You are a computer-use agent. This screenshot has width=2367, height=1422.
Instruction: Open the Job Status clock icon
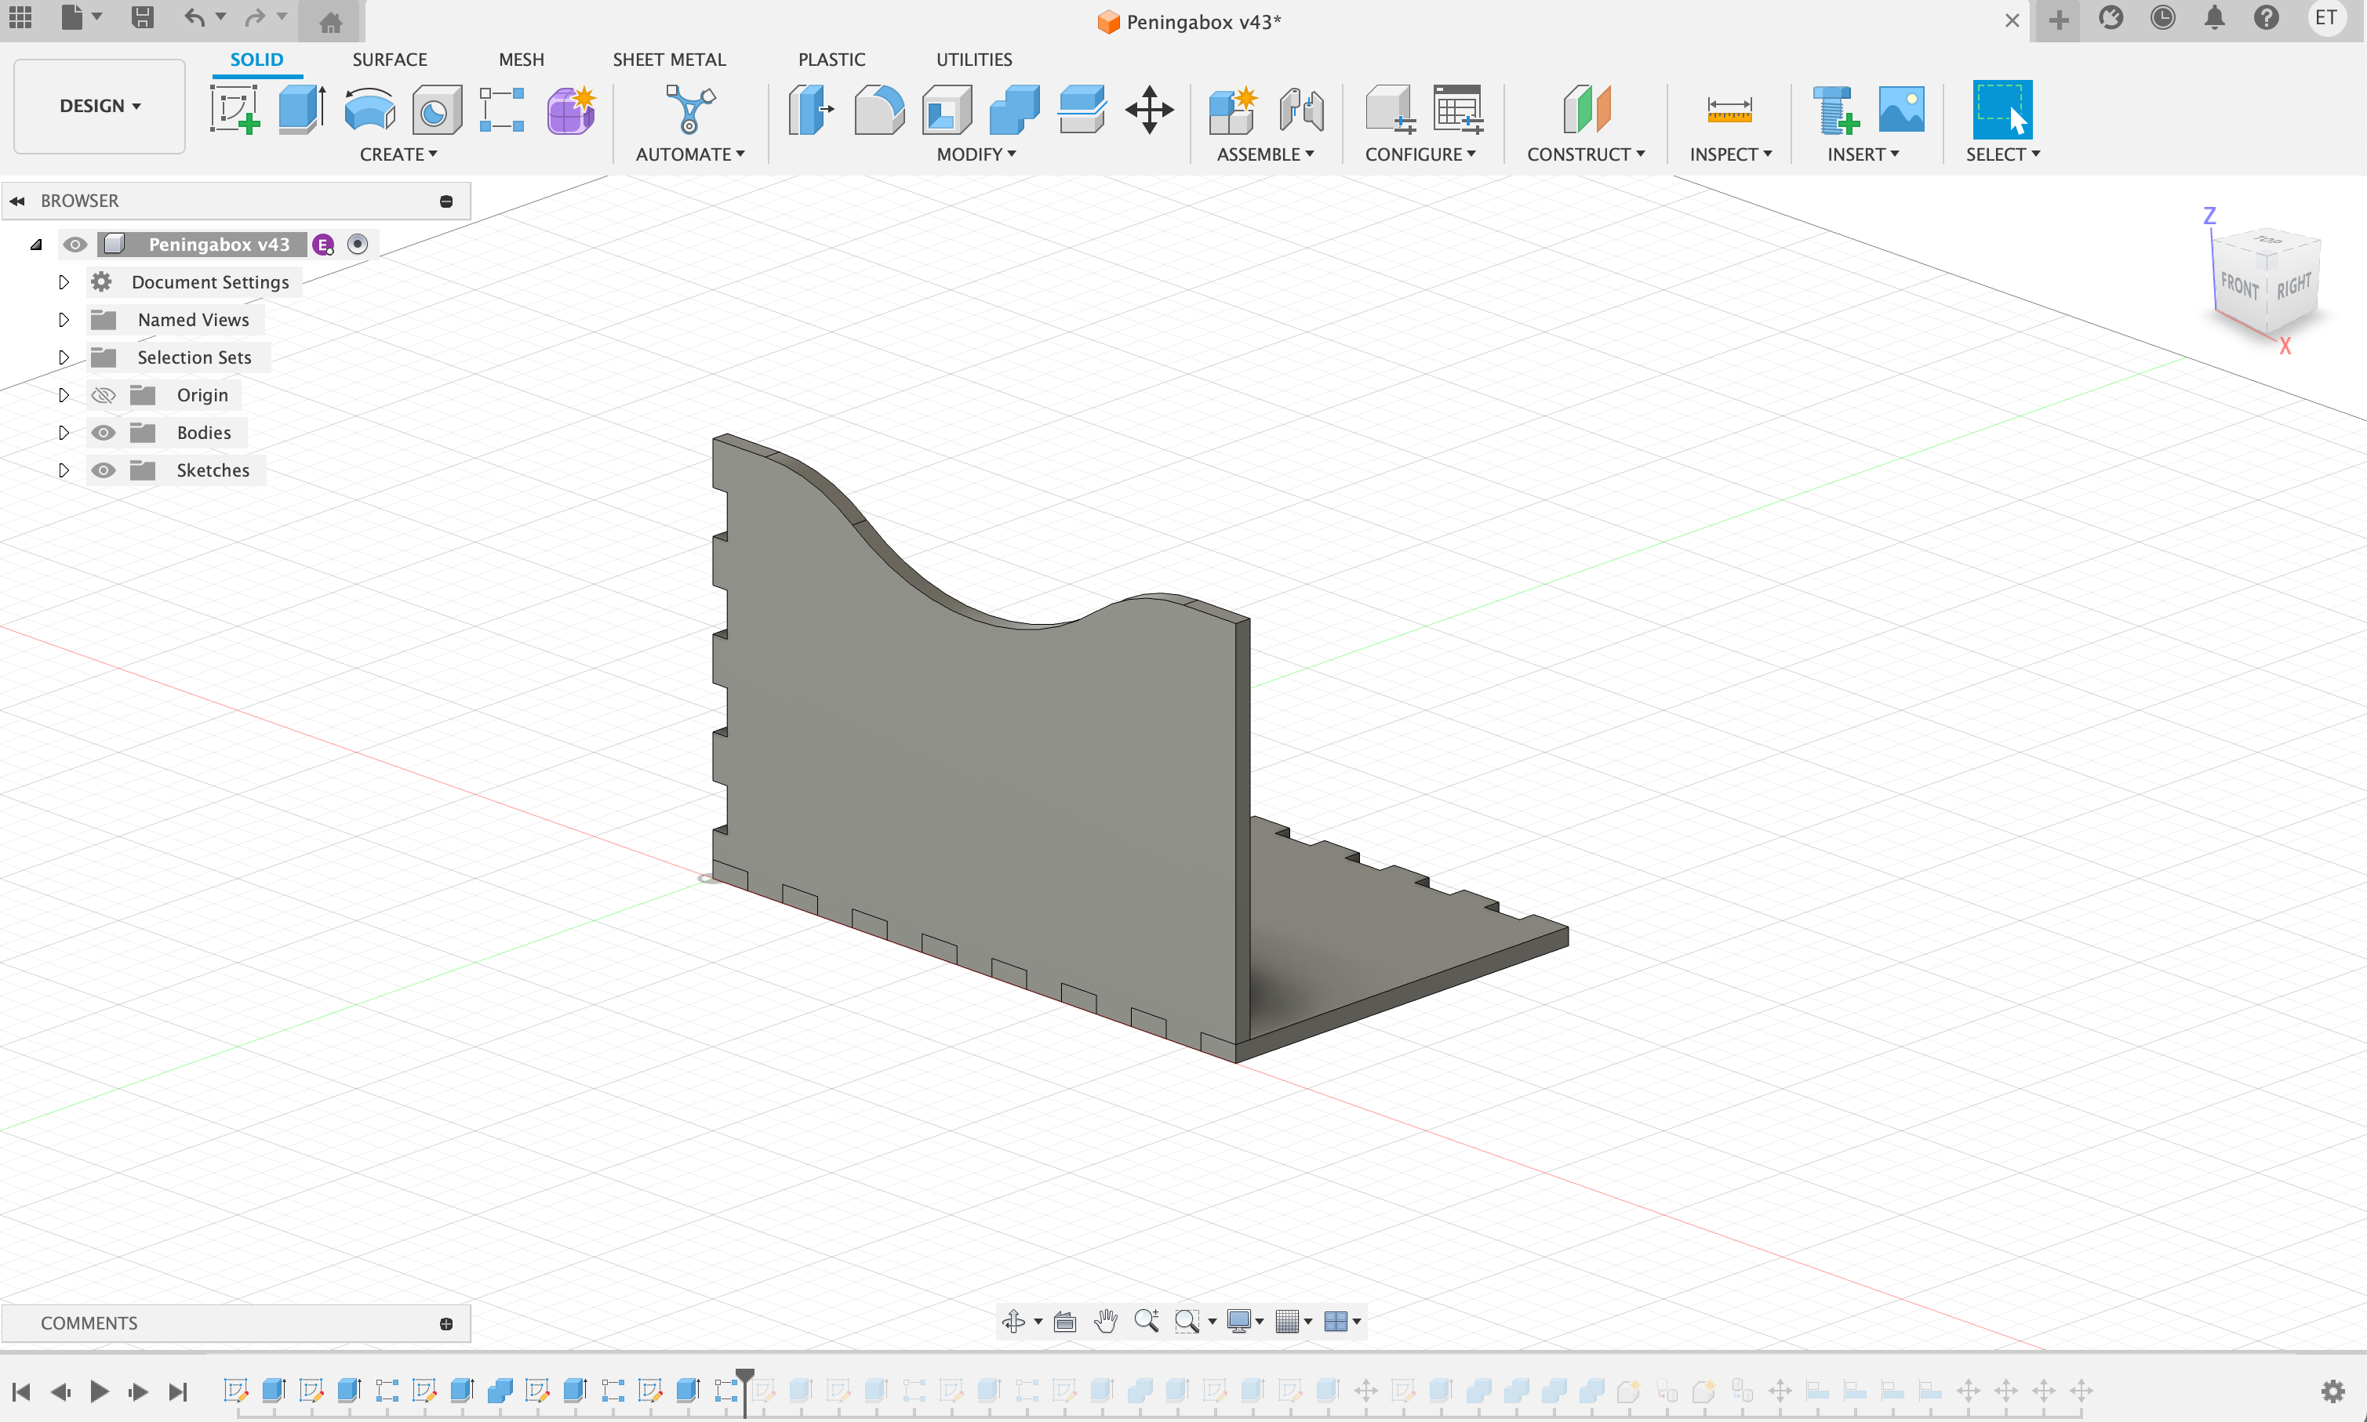coord(2163,18)
